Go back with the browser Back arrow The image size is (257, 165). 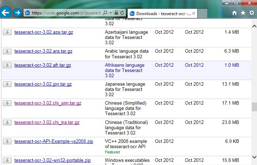[5, 12]
